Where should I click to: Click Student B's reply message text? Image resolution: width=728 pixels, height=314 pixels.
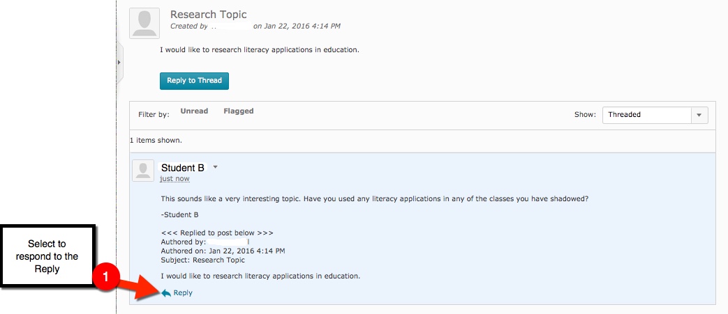374,198
